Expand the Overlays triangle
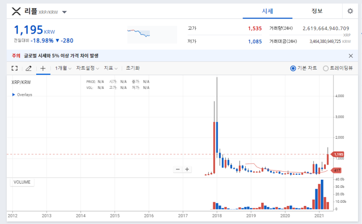This screenshot has width=362, height=224. 14,94
